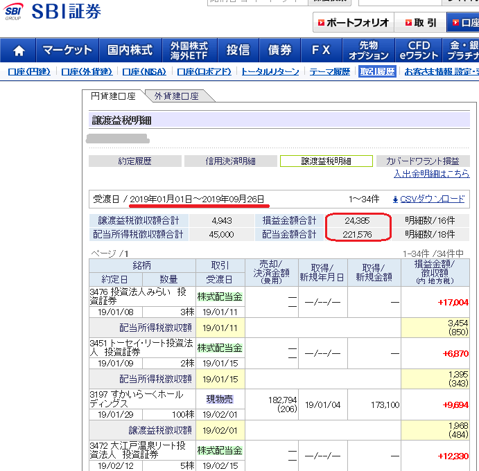Image resolution: width=479 pixels, height=471 pixels.
Task: Click 譲渡益税徴収額 row dated 19/02/01
Action: coord(279,430)
